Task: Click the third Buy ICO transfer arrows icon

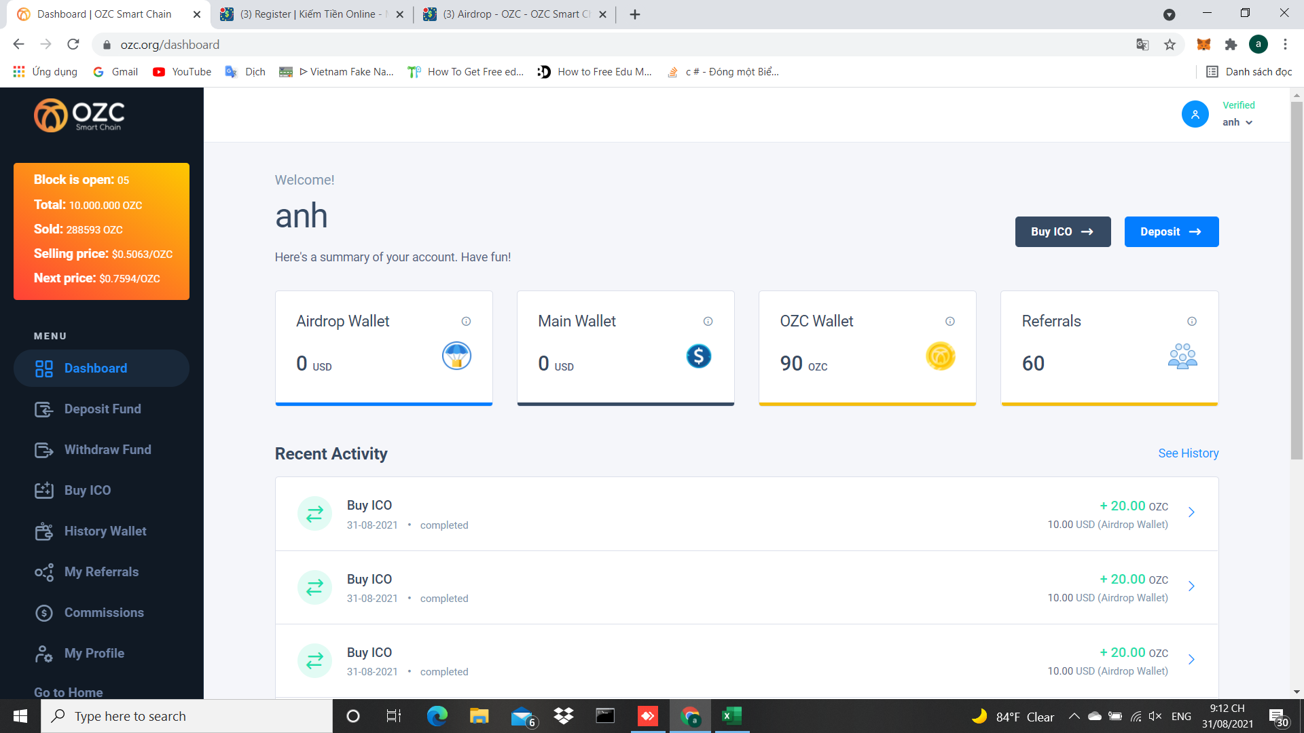Action: [x=314, y=660]
